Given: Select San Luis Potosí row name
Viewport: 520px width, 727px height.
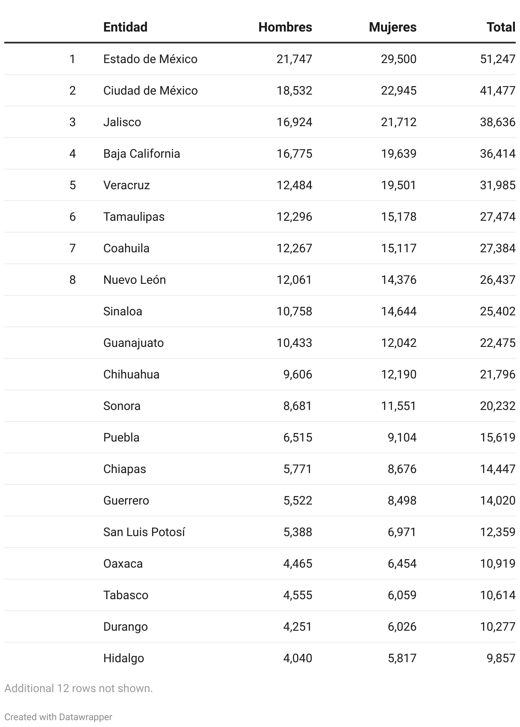Looking at the screenshot, I should pos(144,532).
